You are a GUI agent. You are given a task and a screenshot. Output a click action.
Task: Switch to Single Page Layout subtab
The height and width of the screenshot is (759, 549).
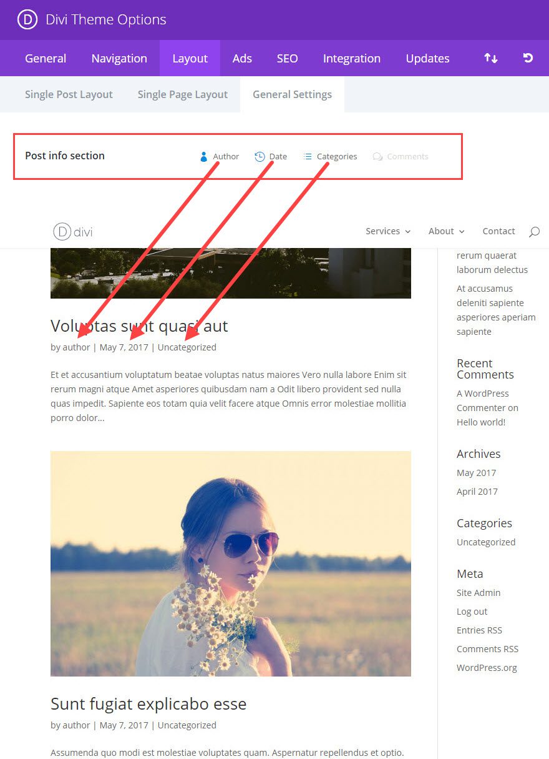183,94
